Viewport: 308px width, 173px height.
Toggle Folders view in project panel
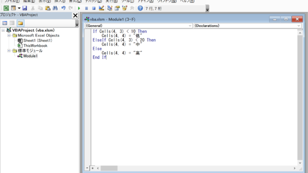(20, 23)
